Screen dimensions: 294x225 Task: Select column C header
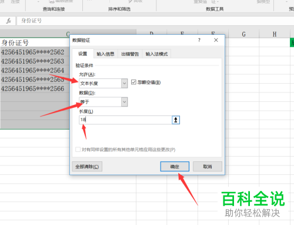(68, 34)
